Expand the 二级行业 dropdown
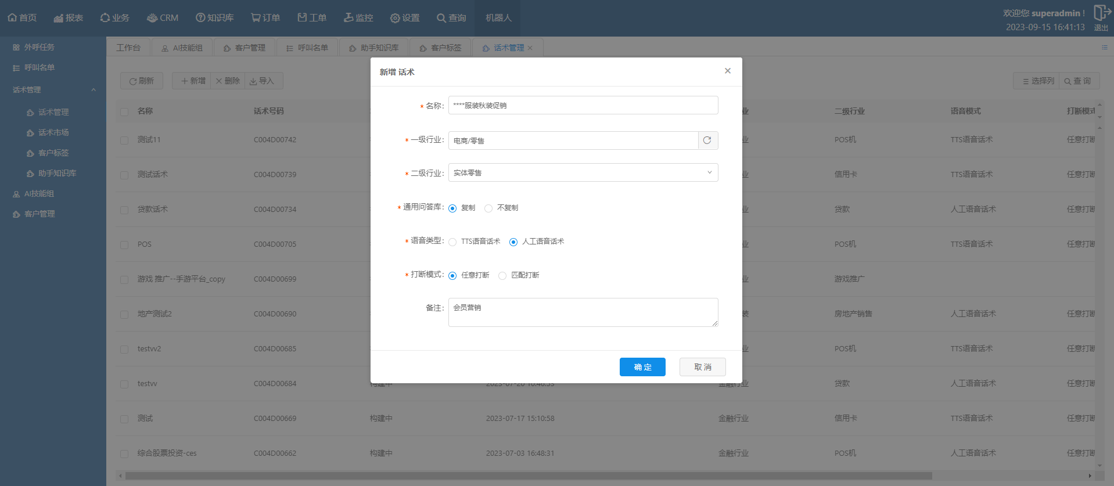The image size is (1114, 486). click(583, 172)
